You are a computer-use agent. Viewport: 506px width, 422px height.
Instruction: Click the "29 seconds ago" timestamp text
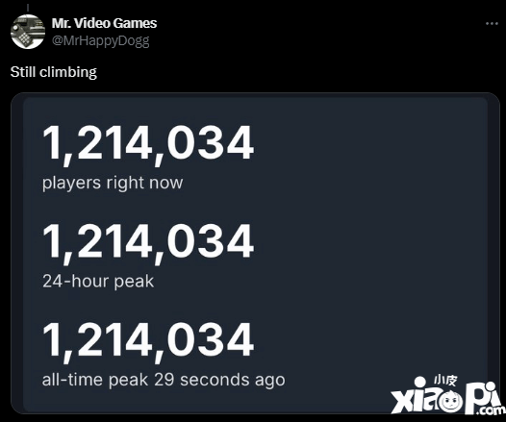pyautogui.click(x=219, y=380)
